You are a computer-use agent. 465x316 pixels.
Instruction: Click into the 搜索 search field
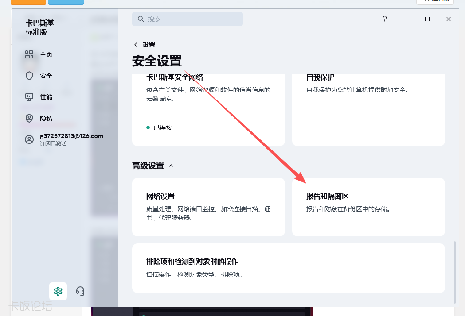[188, 19]
